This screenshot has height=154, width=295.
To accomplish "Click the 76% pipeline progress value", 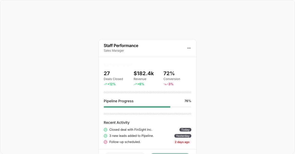I will 188,101.
